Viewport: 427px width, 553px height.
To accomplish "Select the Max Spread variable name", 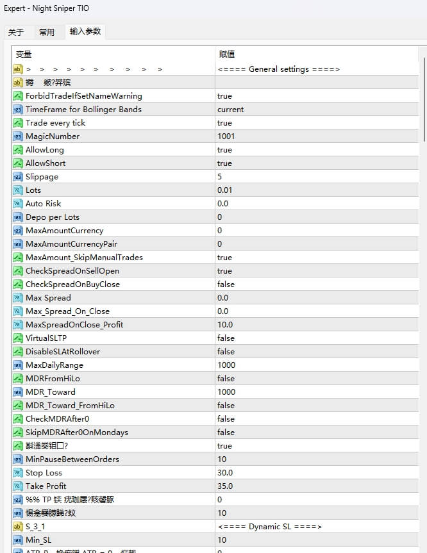I will tap(48, 298).
